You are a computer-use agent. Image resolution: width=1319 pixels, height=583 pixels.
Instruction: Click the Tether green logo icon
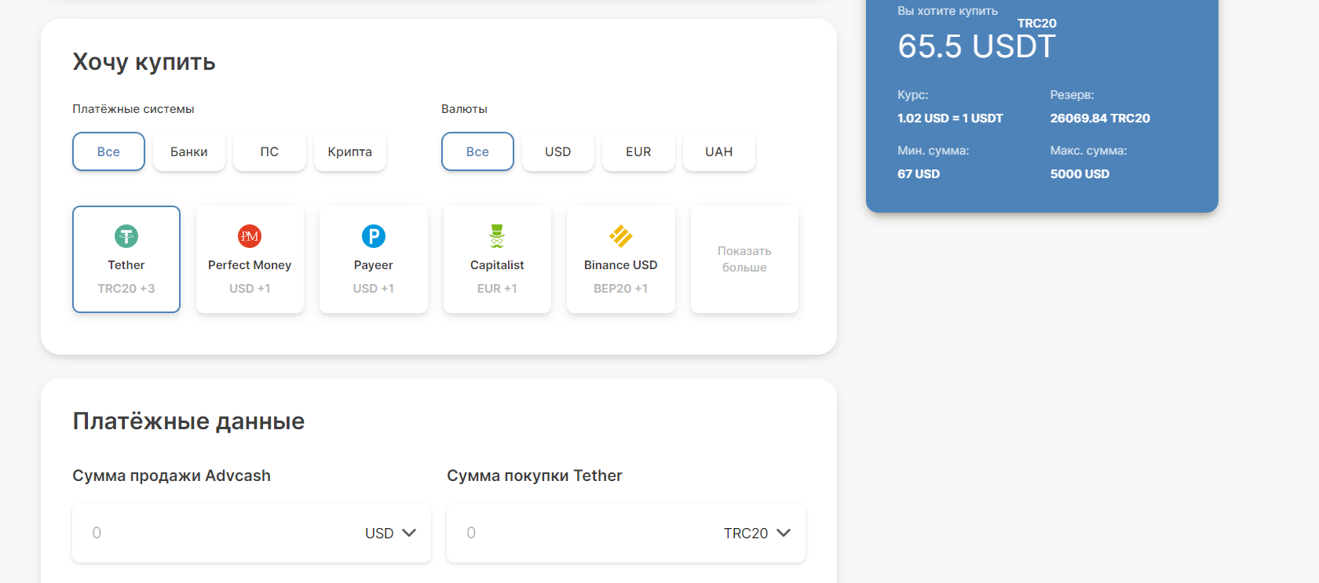point(126,236)
